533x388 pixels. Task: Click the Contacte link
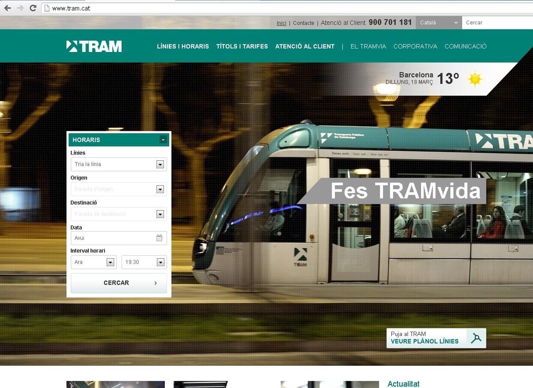point(303,23)
